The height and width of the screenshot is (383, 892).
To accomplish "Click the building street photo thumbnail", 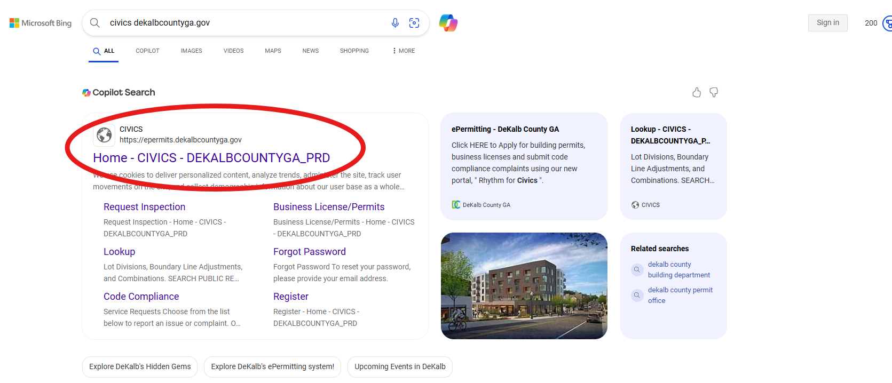I will 524,286.
